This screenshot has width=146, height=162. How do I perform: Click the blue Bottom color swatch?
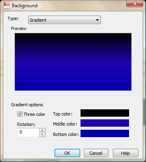(x=105, y=134)
